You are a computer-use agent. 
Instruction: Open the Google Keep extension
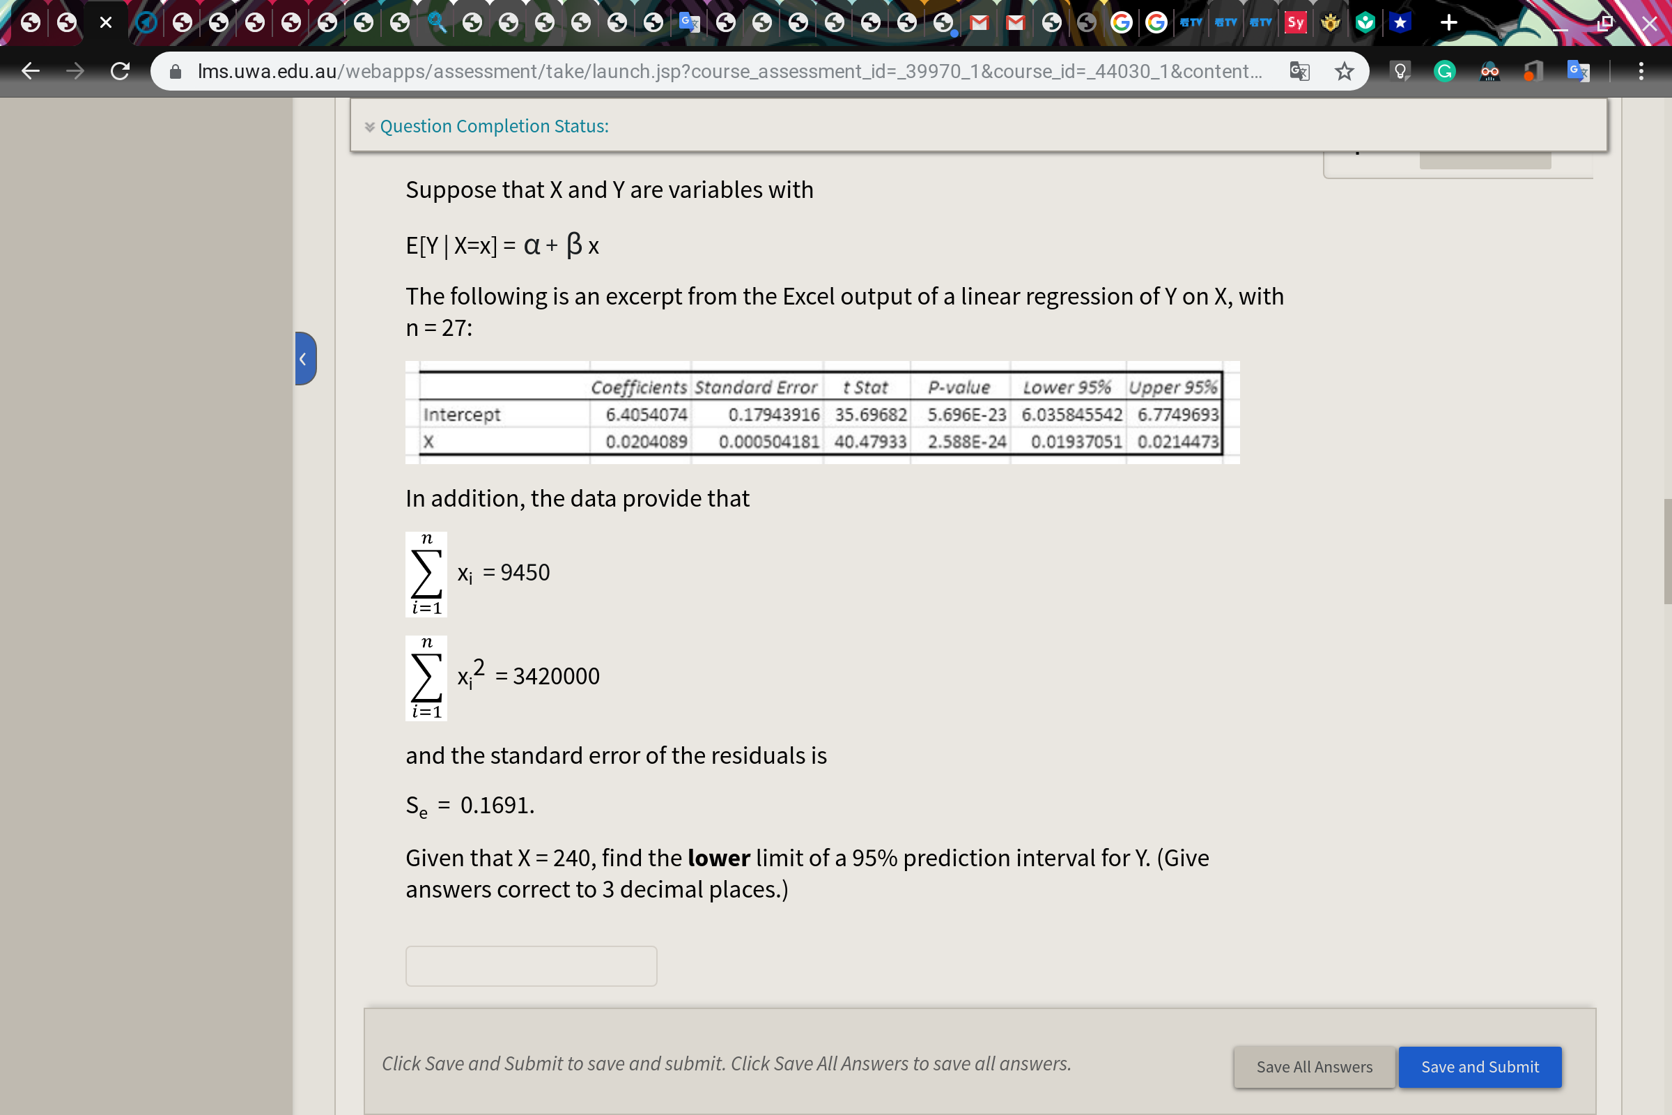pyautogui.click(x=1399, y=70)
